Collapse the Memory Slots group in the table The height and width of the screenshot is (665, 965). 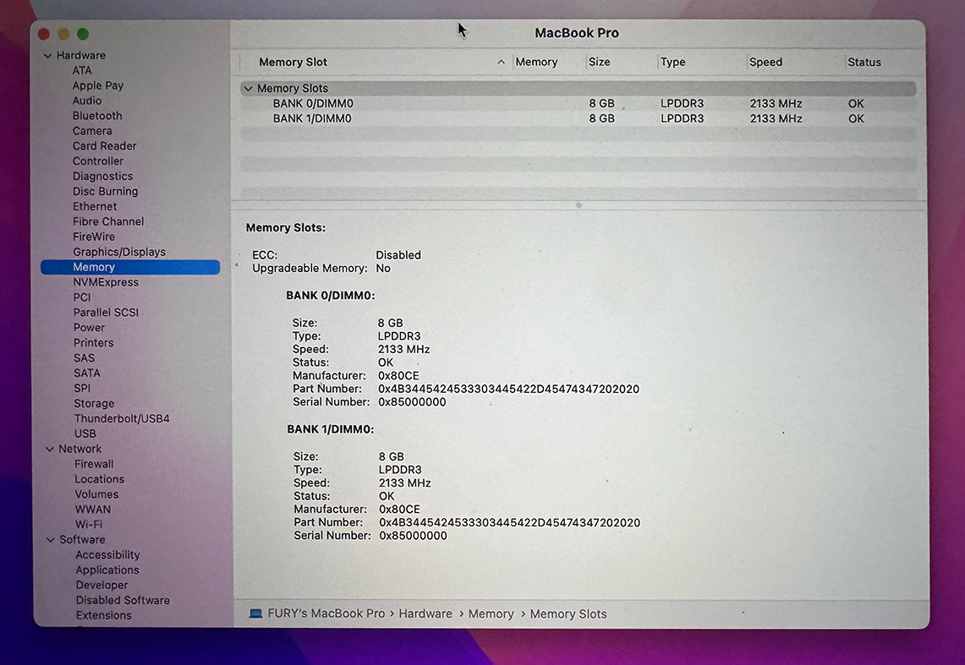pos(249,88)
